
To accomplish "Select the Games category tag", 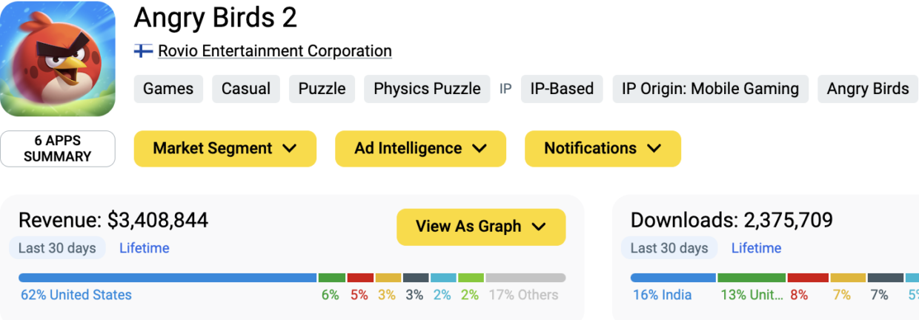I will click(x=168, y=89).
